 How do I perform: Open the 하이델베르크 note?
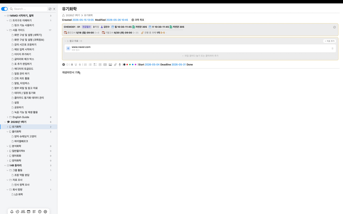[21, 141]
